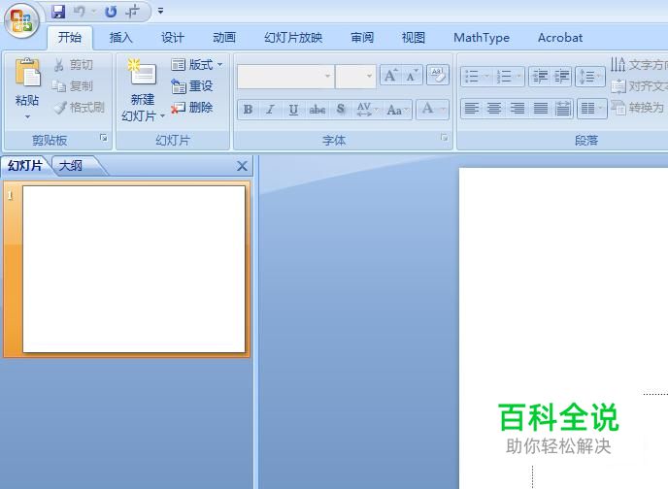Clear all formatting icon
The height and width of the screenshot is (489, 668).
438,76
